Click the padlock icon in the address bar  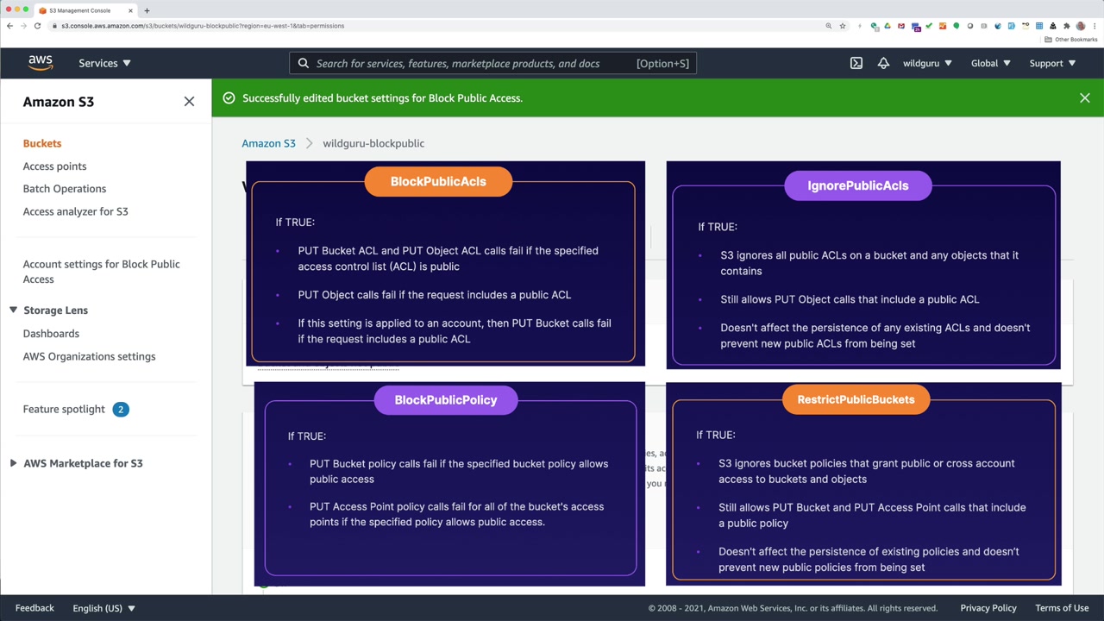coord(54,26)
